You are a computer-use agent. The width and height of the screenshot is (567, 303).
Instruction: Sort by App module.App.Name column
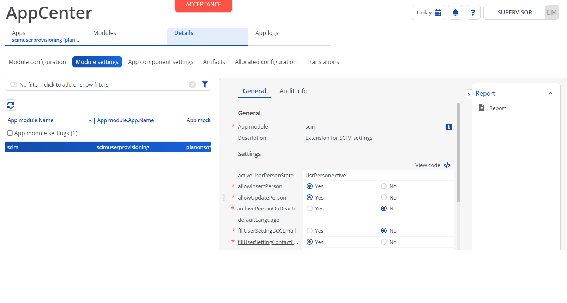point(126,120)
